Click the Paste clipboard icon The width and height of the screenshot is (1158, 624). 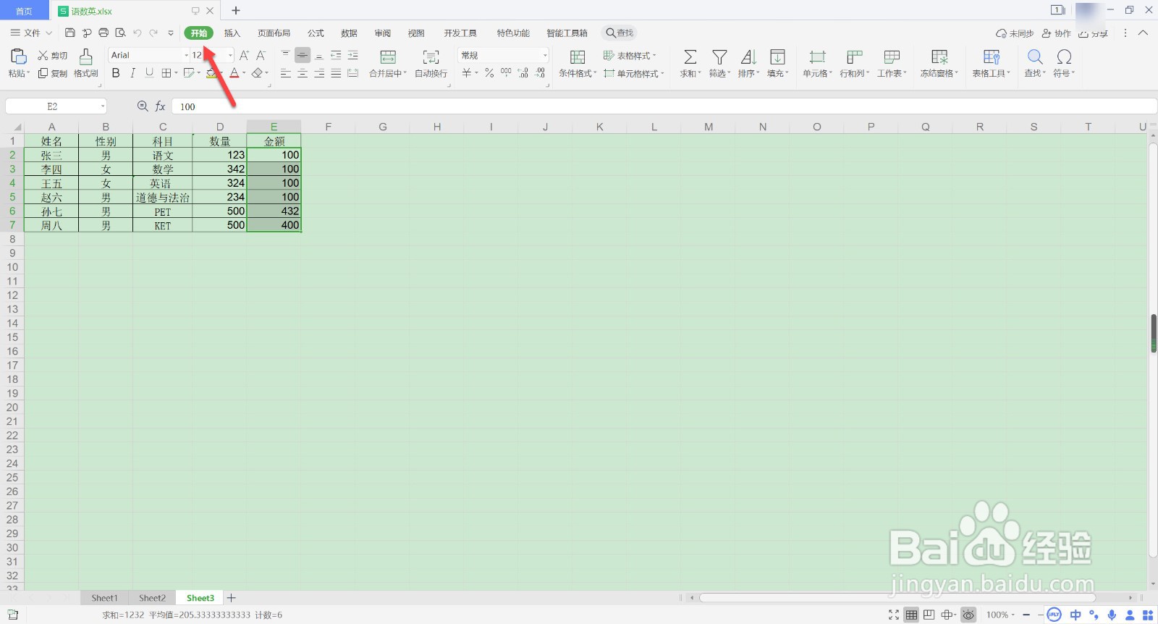coord(19,56)
